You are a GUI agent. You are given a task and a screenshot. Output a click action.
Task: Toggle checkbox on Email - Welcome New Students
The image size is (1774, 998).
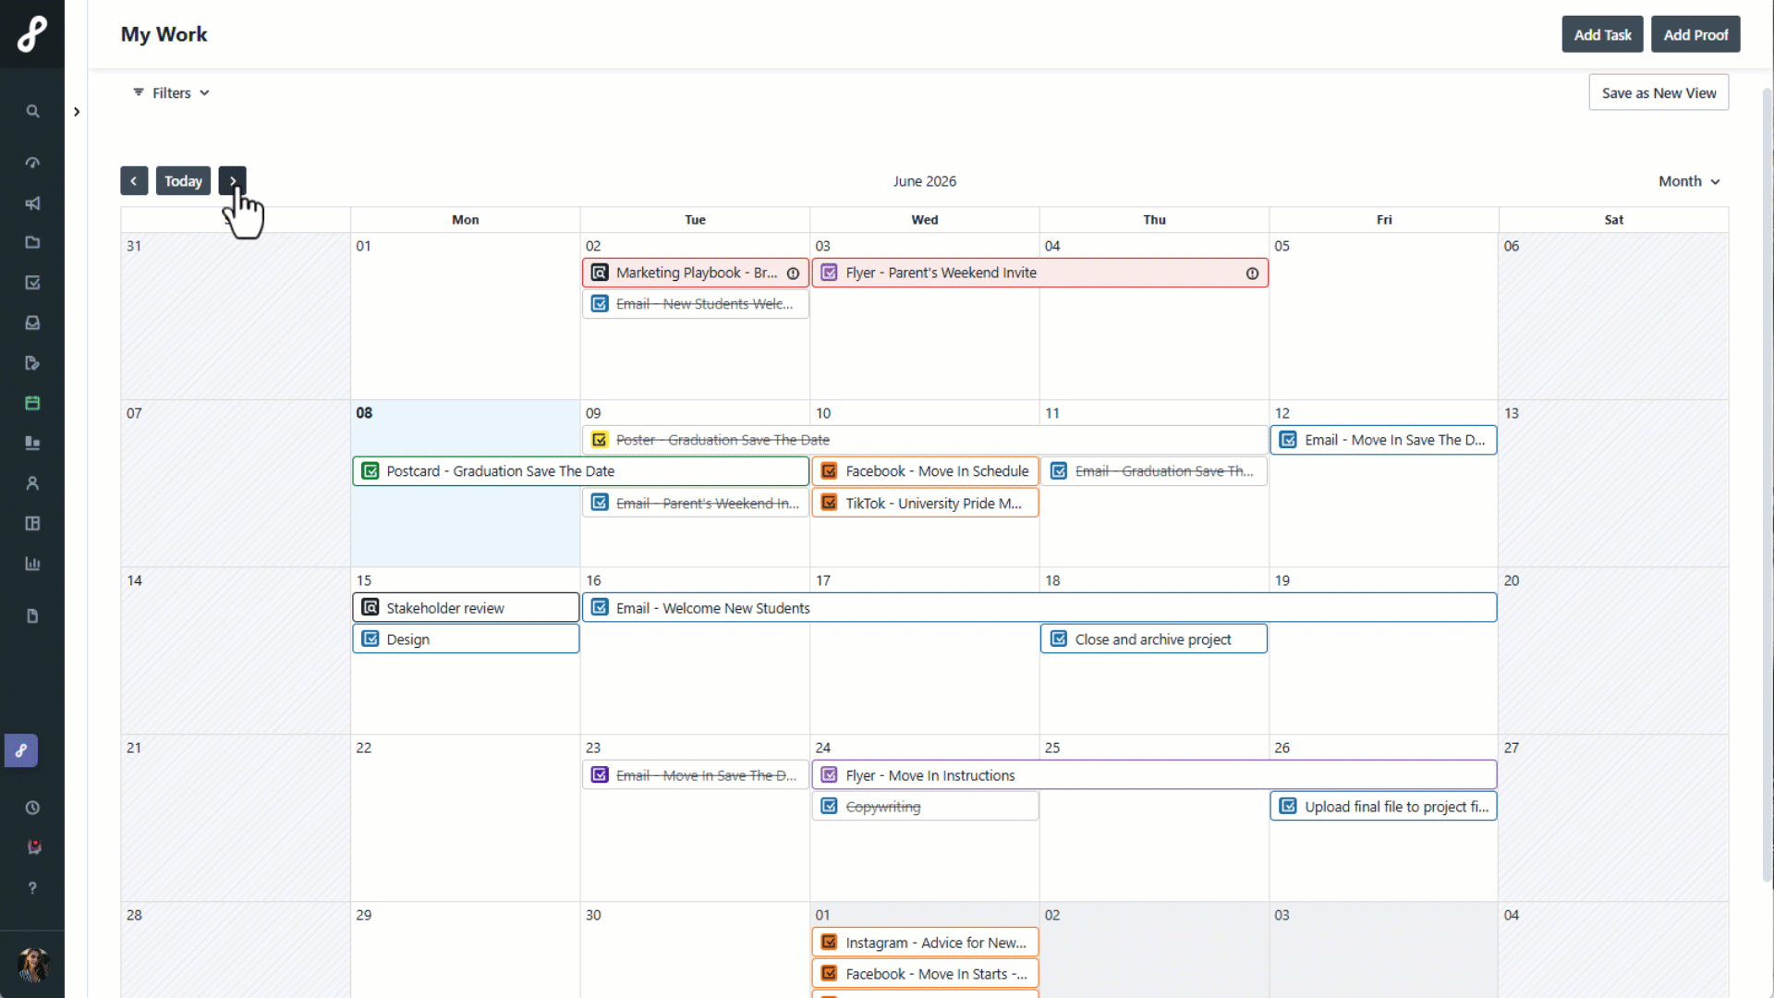pos(600,608)
